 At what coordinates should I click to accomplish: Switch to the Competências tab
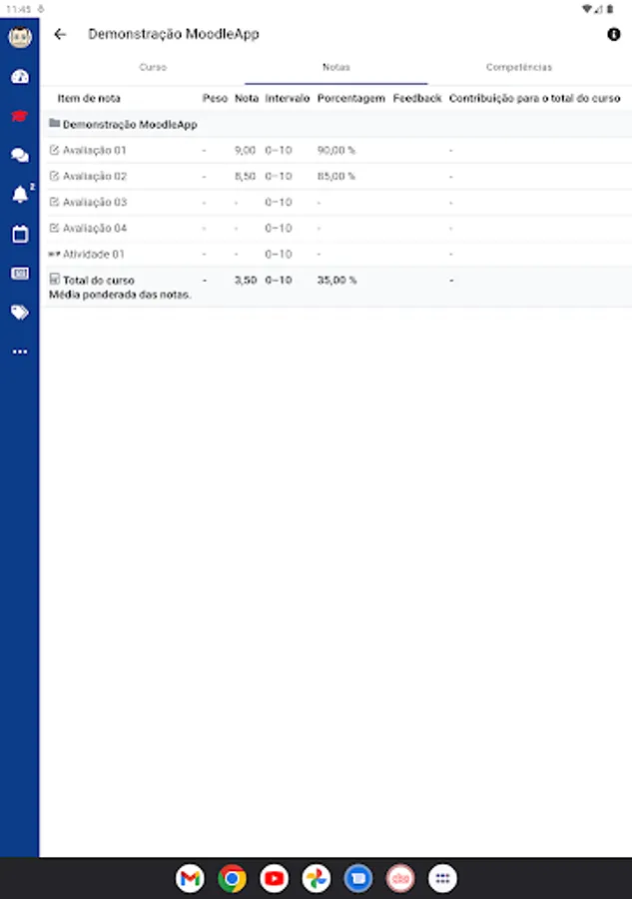pos(519,68)
